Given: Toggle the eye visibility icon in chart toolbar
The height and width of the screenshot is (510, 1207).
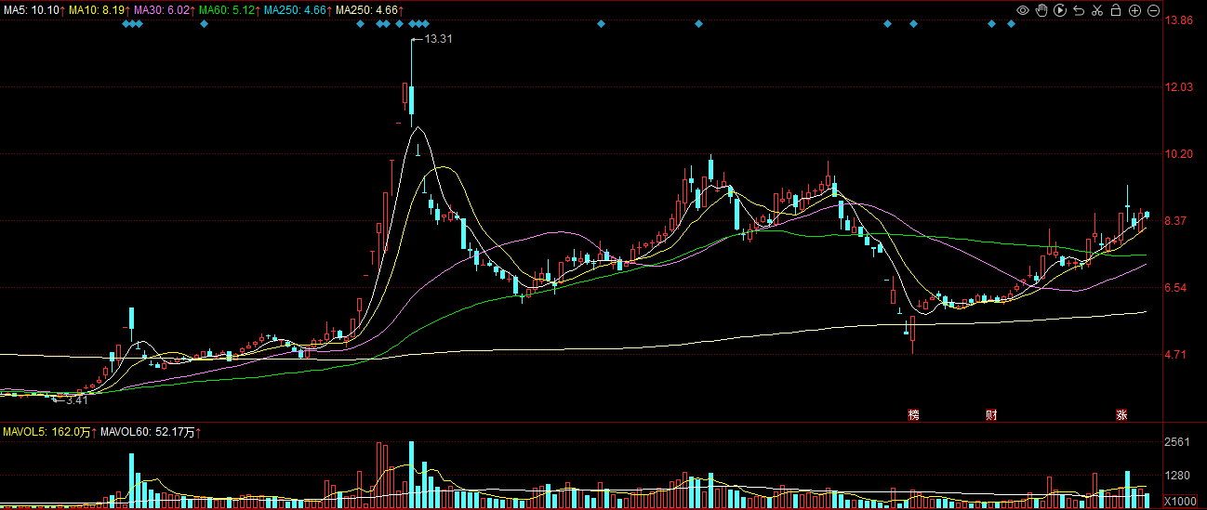Looking at the screenshot, I should click(x=1022, y=10).
